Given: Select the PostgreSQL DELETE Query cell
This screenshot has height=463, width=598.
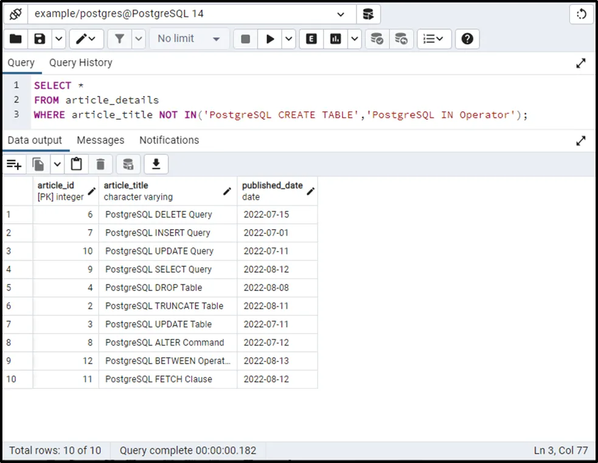Looking at the screenshot, I should click(x=159, y=214).
